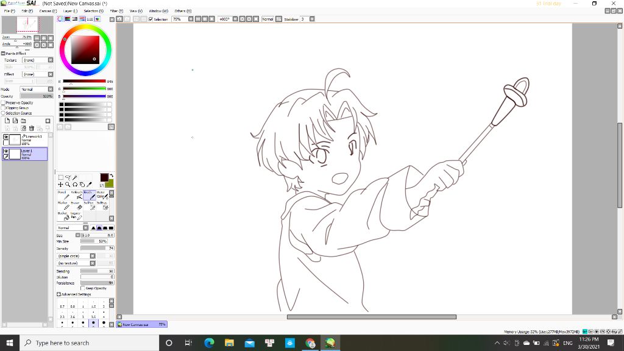Select the SelPen tool
Screen dimensions: 624x351
89,205
